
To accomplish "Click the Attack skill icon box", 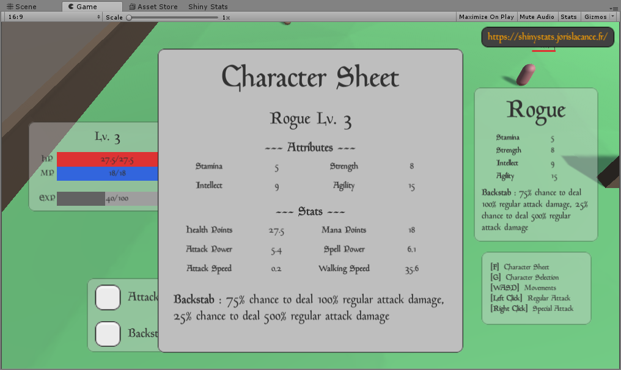I will (x=108, y=297).
